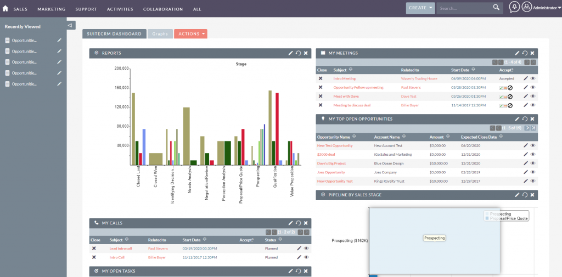Decline Opportunity Follow up meeting invitation
Image resolution: width=562 pixels, height=277 pixels.
510,87
